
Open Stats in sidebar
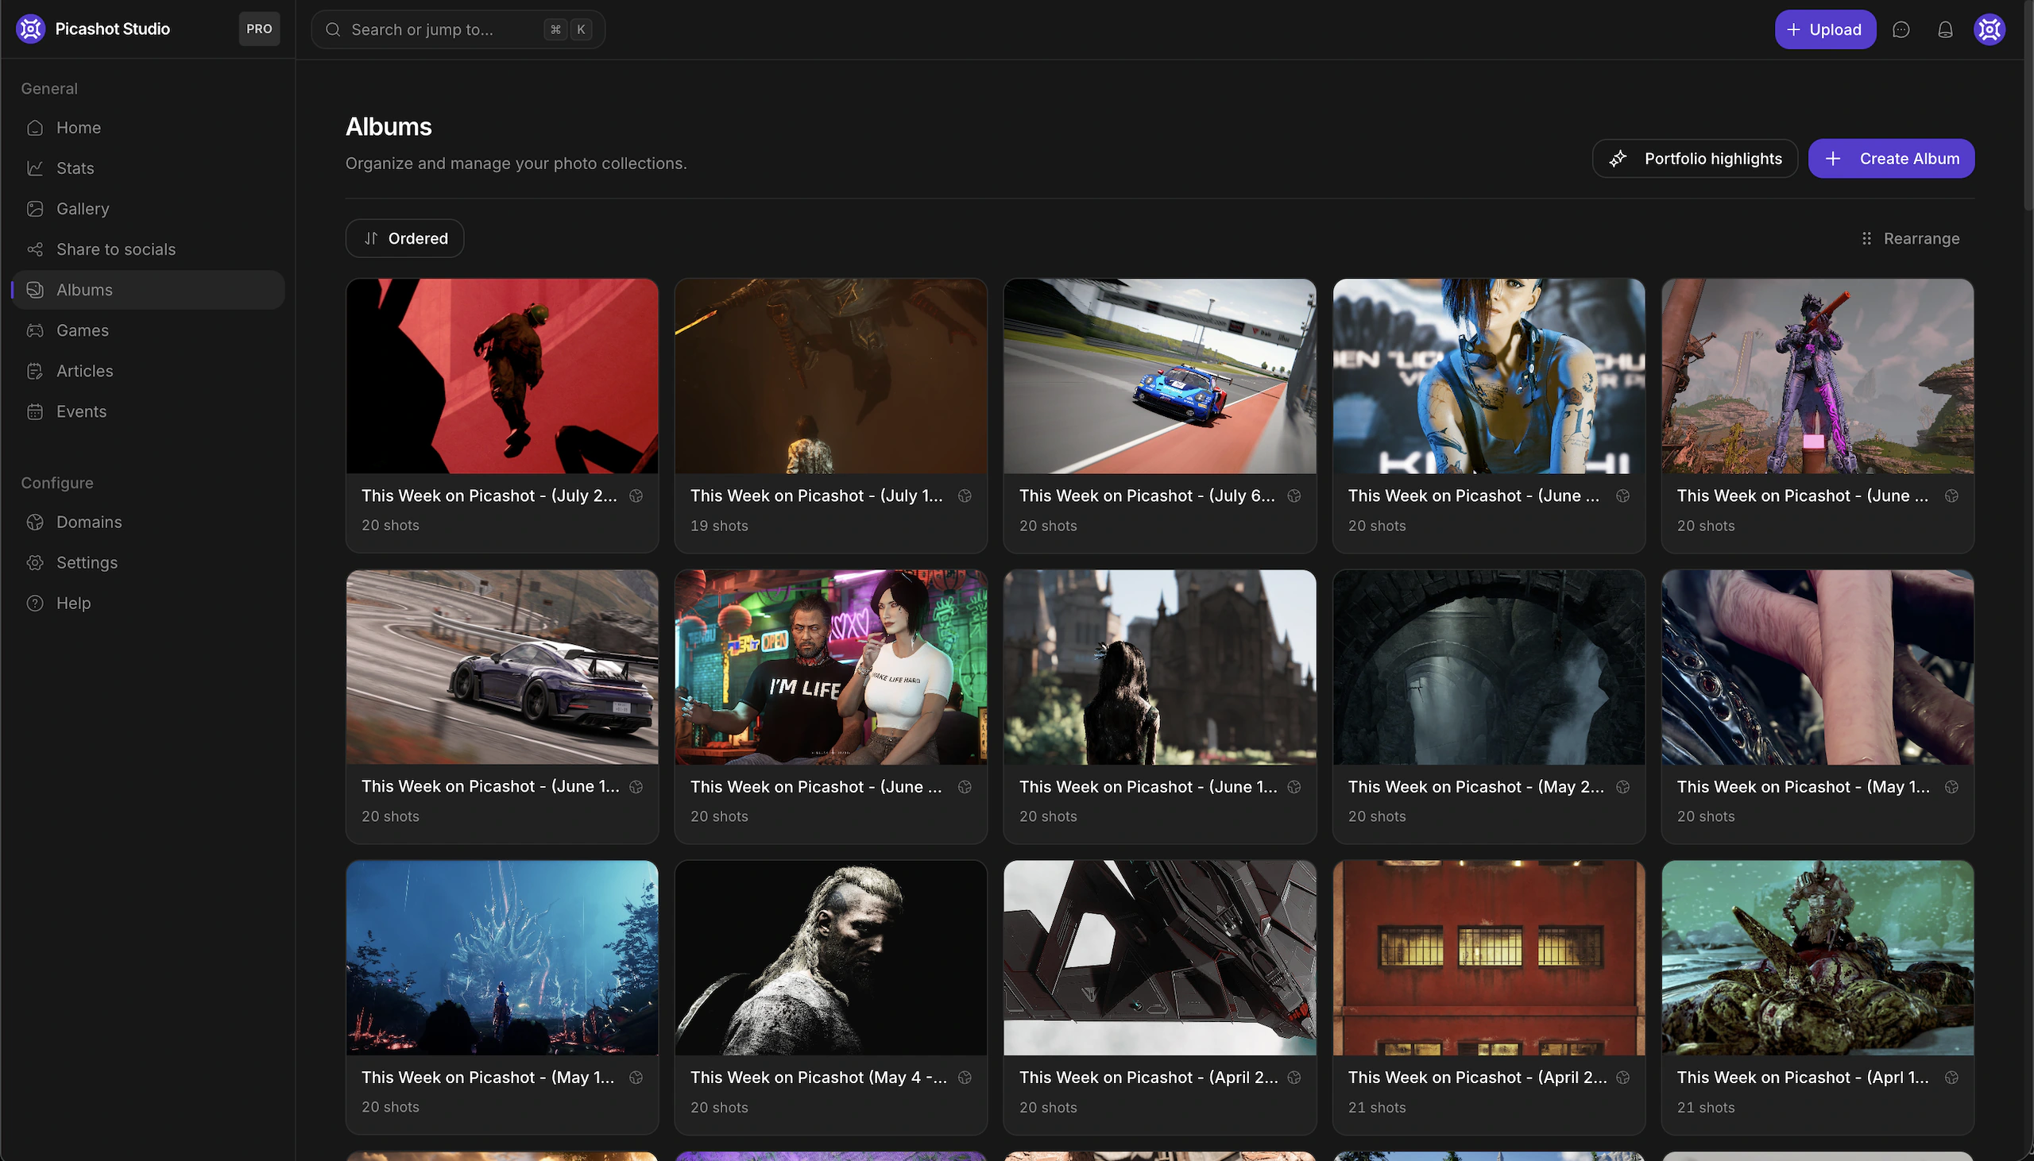coord(149,168)
